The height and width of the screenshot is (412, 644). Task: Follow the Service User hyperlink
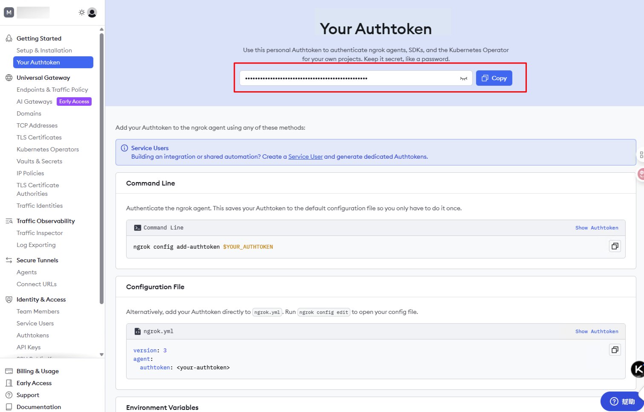[306, 157]
